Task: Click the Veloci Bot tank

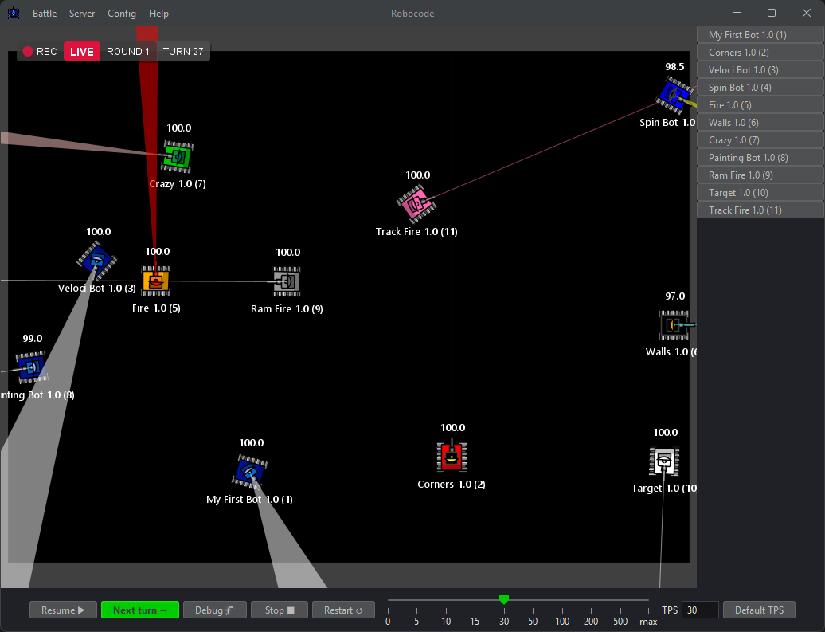Action: (x=97, y=260)
